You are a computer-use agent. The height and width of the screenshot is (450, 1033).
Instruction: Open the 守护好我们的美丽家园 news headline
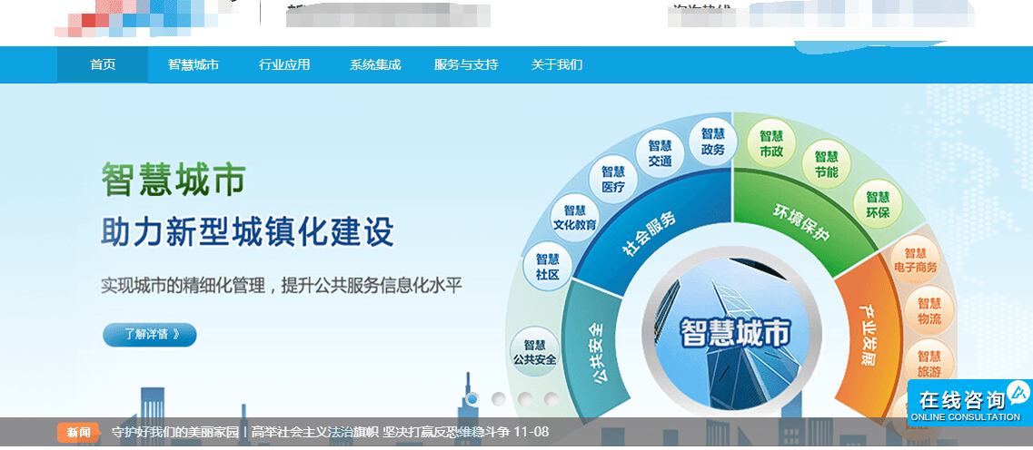point(174,433)
